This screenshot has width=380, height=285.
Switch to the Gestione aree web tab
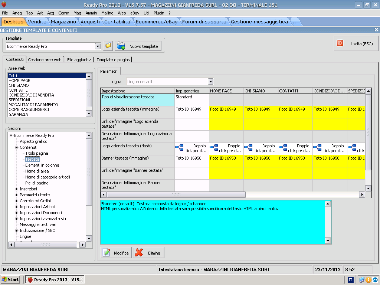tap(45, 59)
